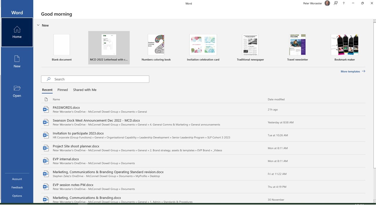Screen dimensions: 376x211
Task: Open Marketing, Communications & Branding Operating Standard revision.docx
Action: (x=203, y=174)
